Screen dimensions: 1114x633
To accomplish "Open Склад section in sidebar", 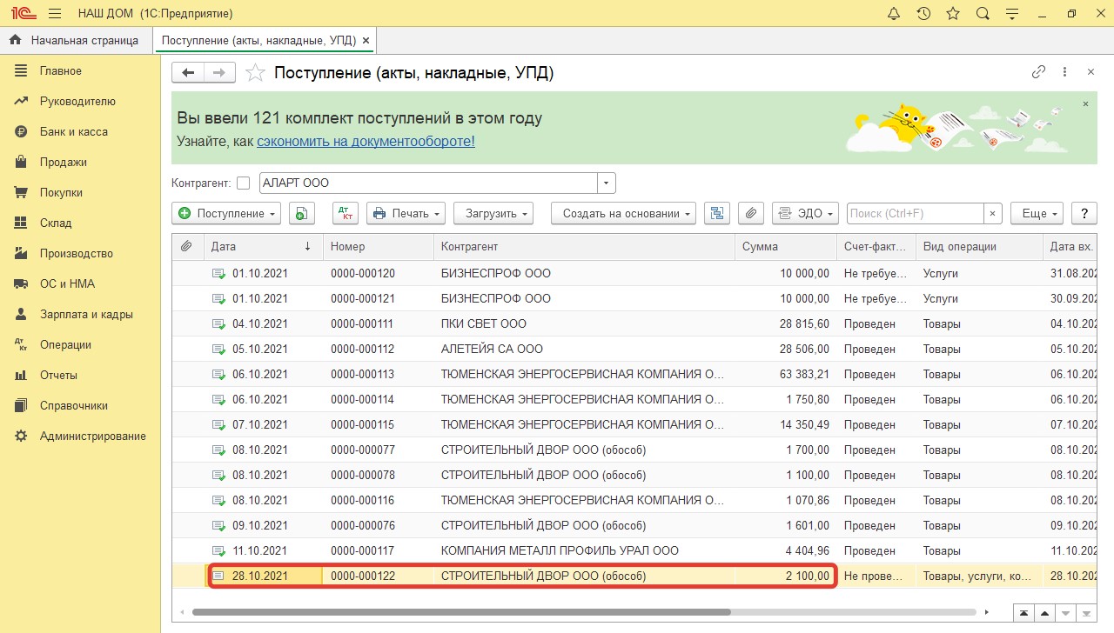I will pyautogui.click(x=56, y=223).
